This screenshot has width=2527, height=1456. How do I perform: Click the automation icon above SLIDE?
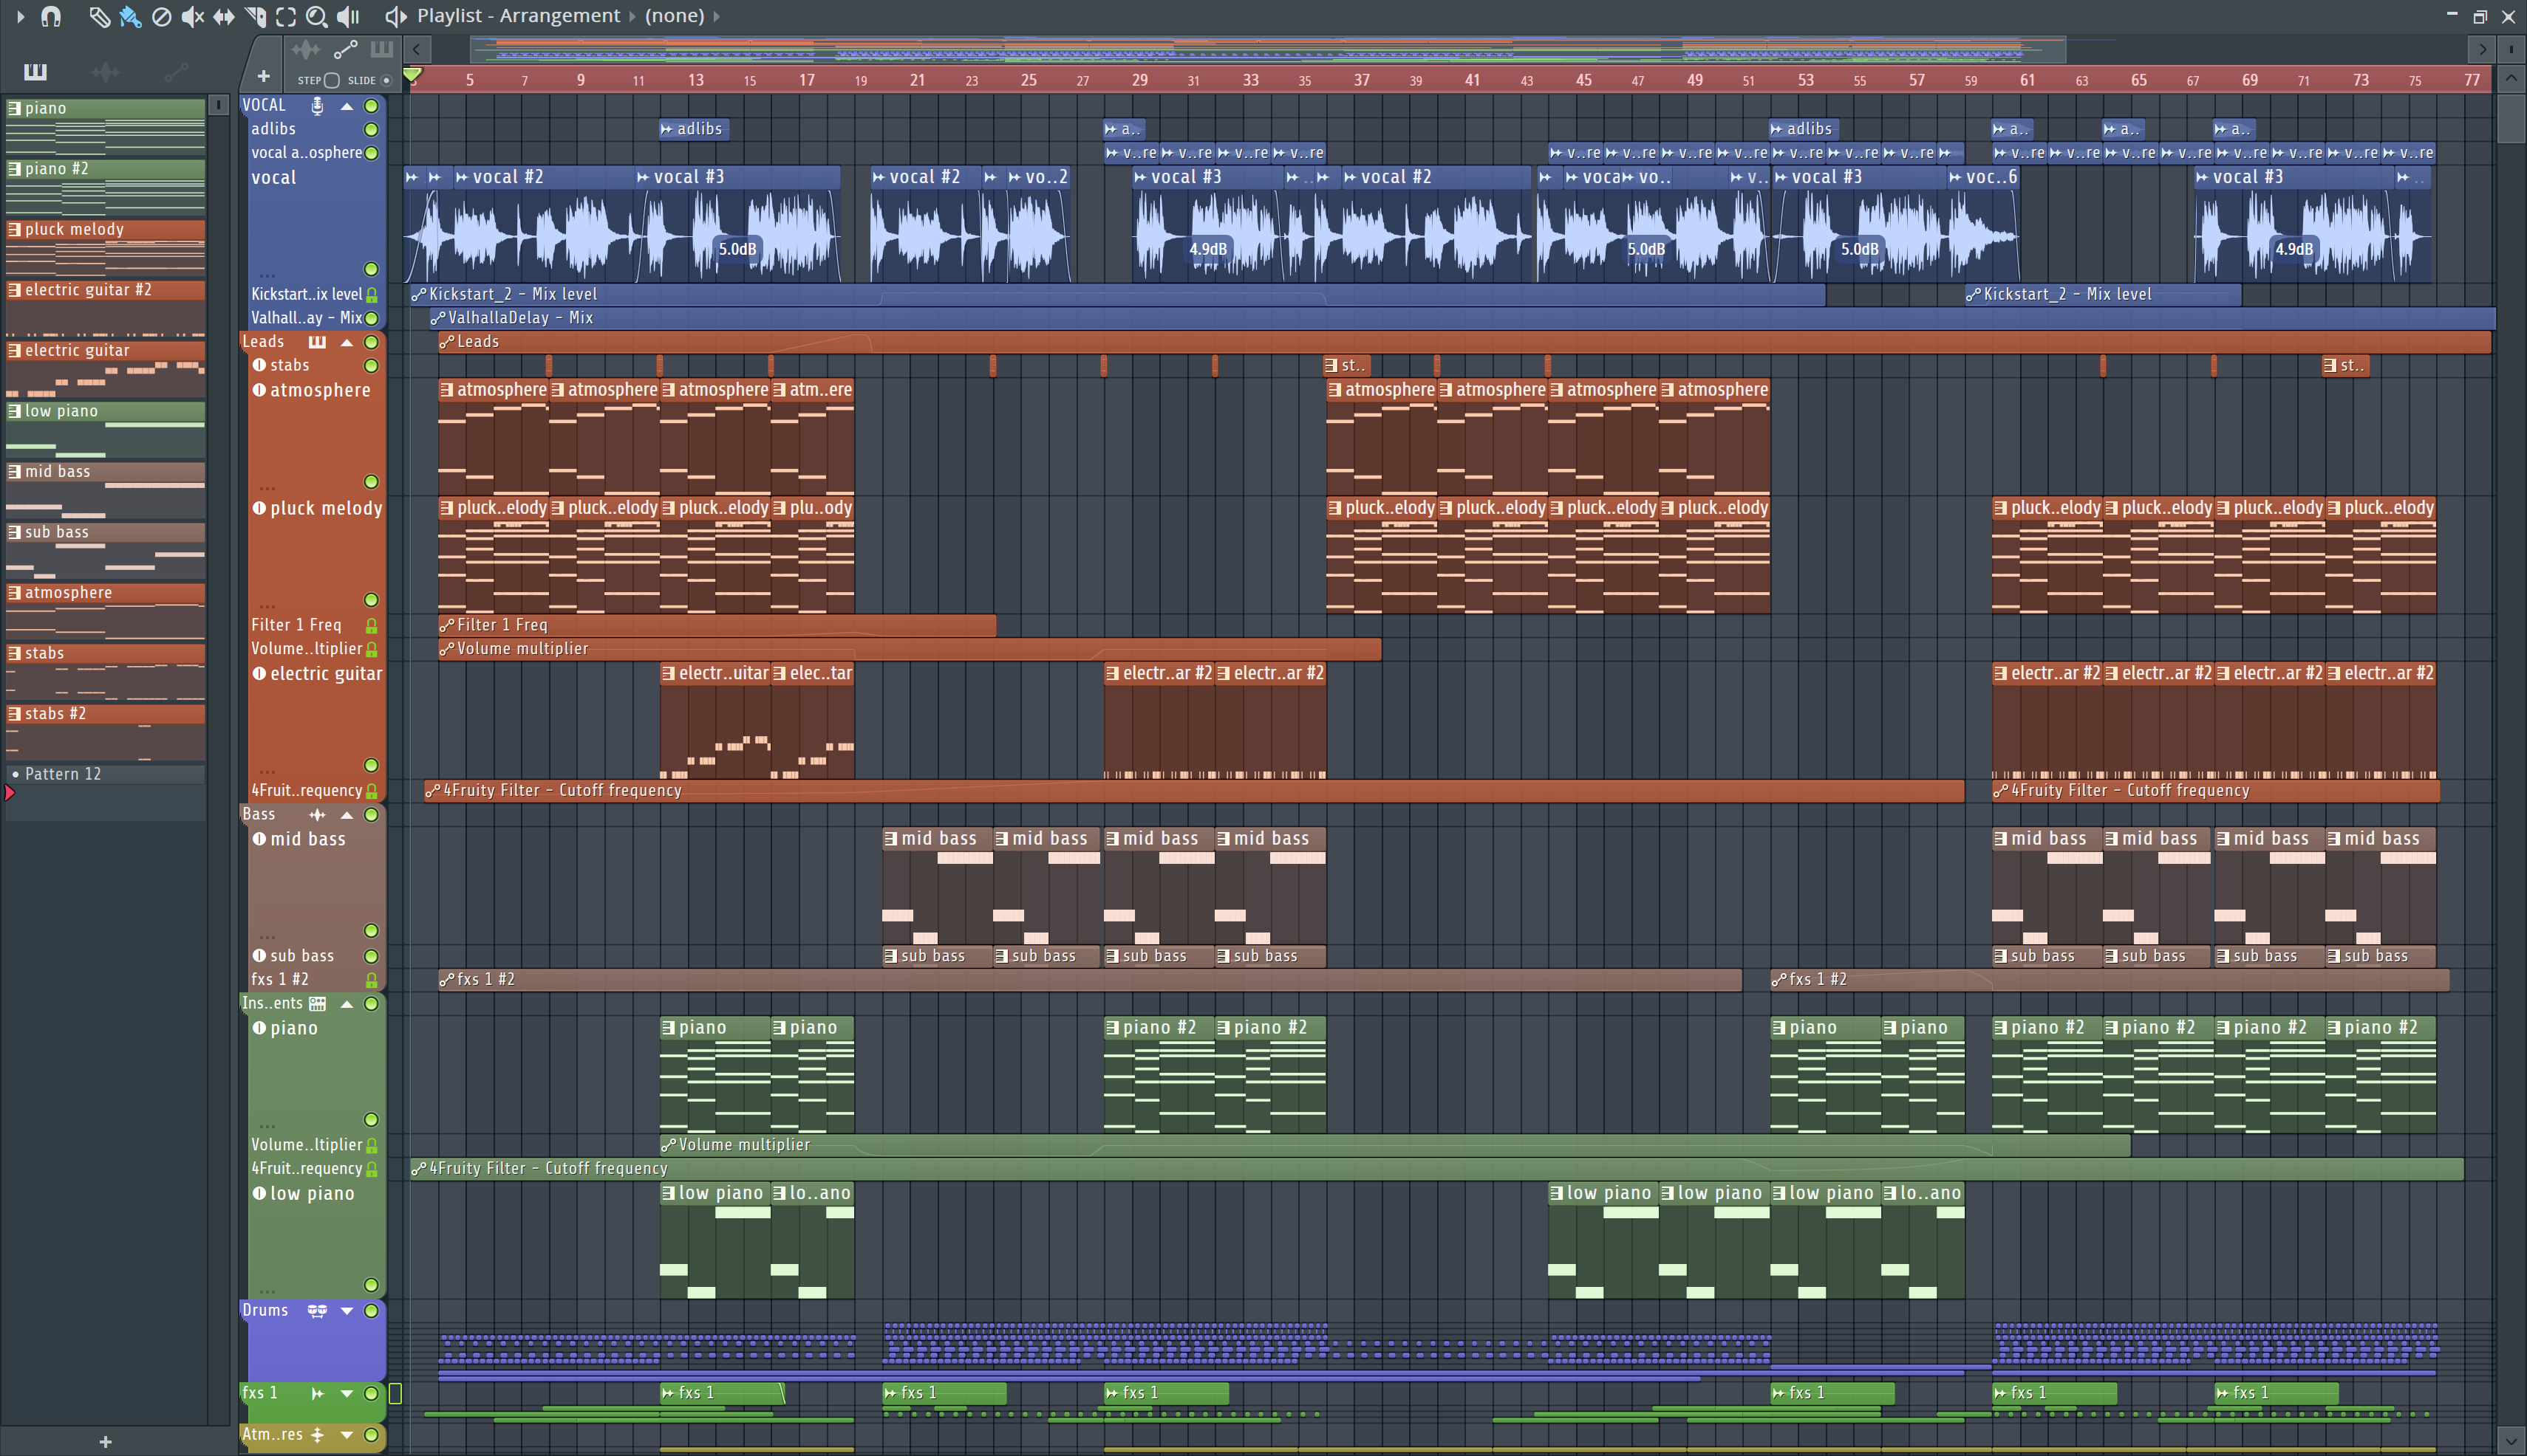point(345,49)
